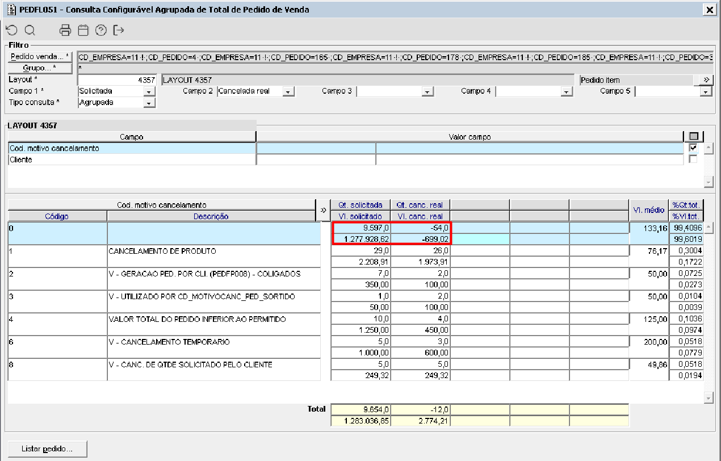This screenshot has height=461, width=721.
Task: Click the double chevron beside Descrição header
Action: pos(323,210)
